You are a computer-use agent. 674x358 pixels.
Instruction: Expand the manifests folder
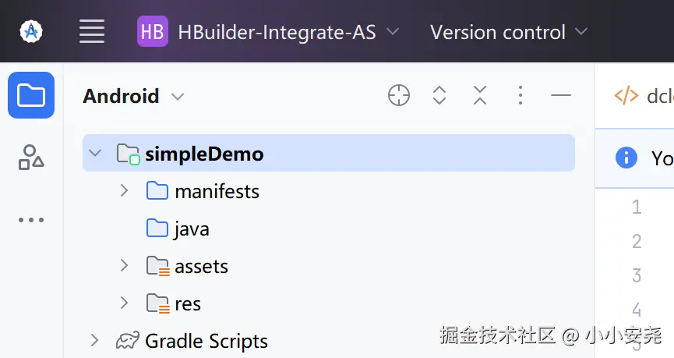(x=124, y=191)
